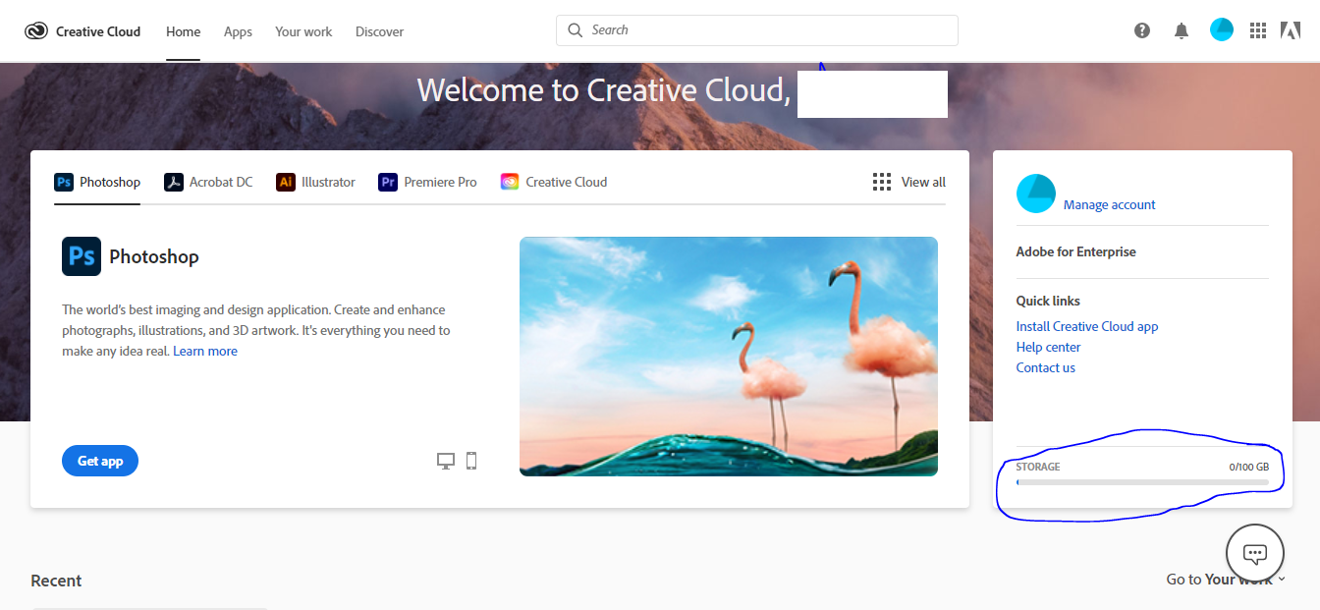Click the Search input field

[757, 30]
